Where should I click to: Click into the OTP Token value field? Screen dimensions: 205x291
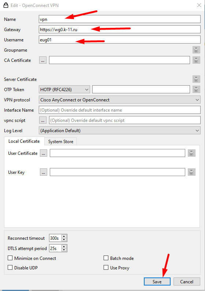pyautogui.click(x=141, y=89)
